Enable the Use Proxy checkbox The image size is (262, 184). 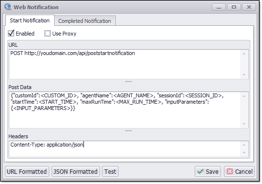47,34
